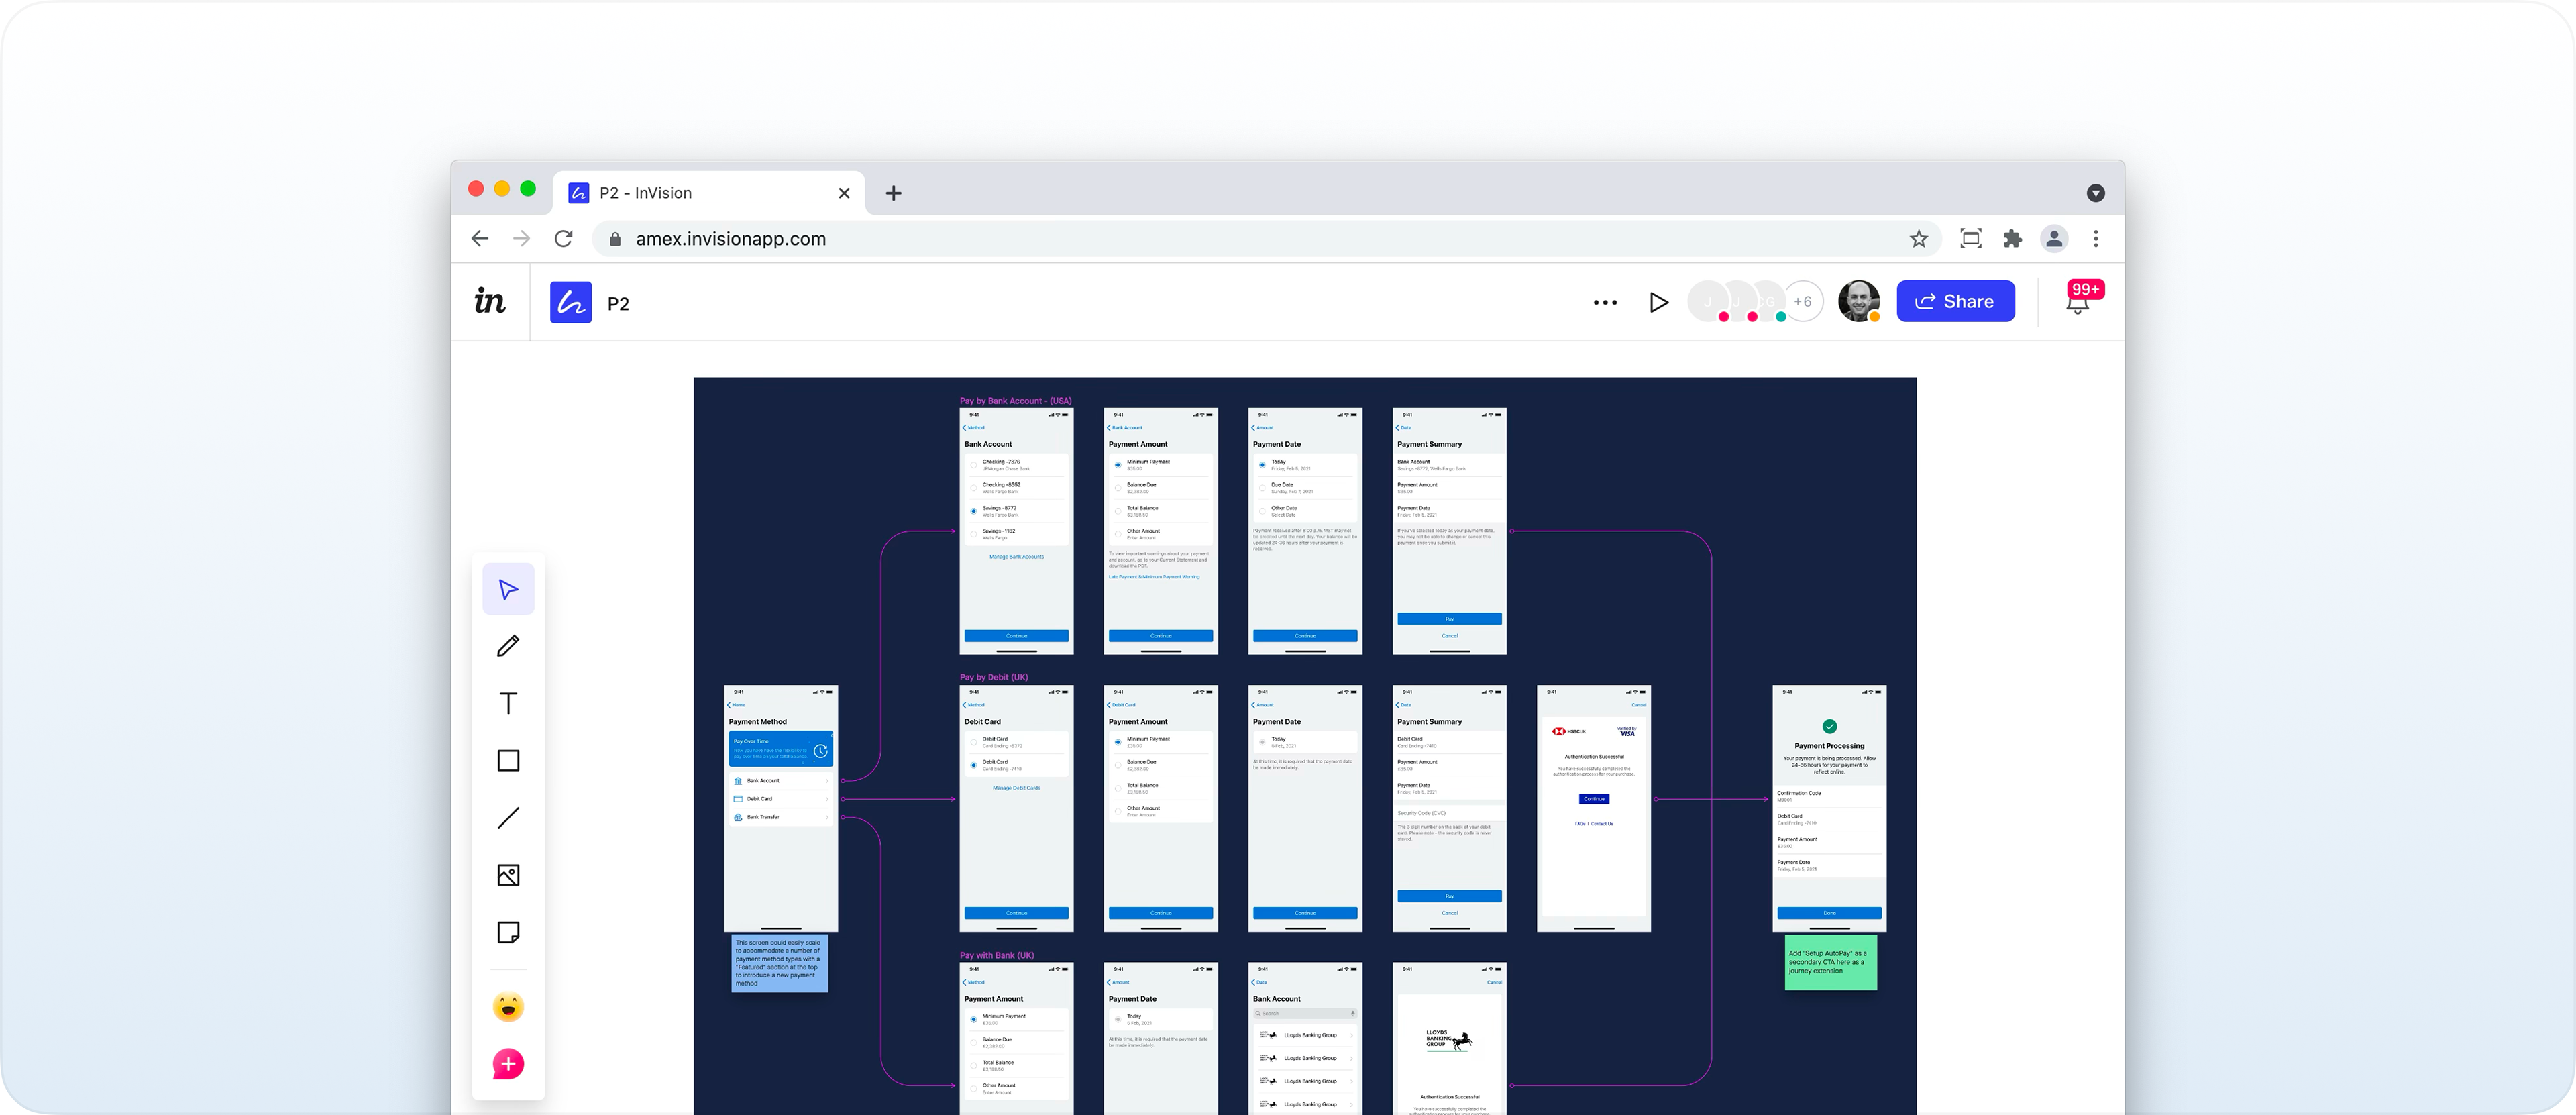Select the sticky note tool
This screenshot has height=1115, width=2576.
point(508,932)
